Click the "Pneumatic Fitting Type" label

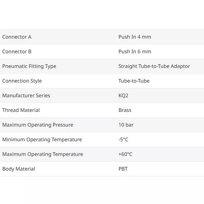pos(29,66)
